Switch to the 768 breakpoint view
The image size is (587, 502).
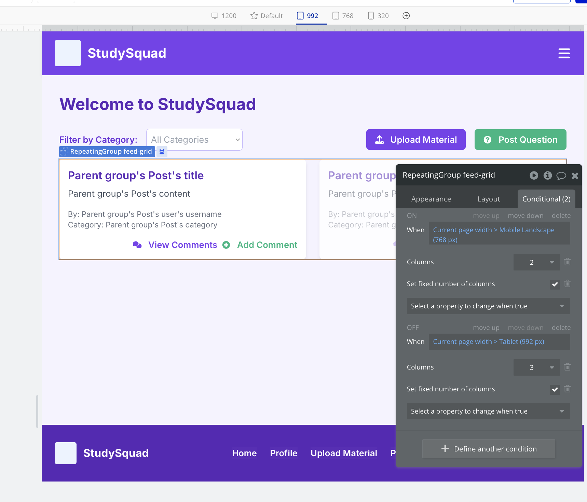(343, 16)
